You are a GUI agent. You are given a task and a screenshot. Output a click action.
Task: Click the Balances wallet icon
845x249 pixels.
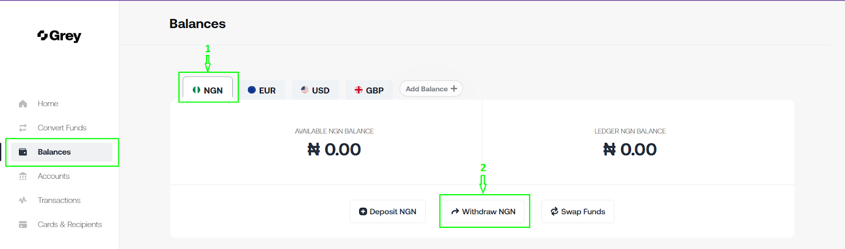point(23,152)
